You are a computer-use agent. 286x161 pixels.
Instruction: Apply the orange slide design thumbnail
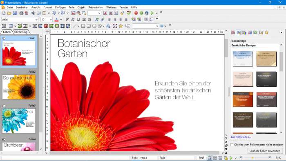pos(243,99)
